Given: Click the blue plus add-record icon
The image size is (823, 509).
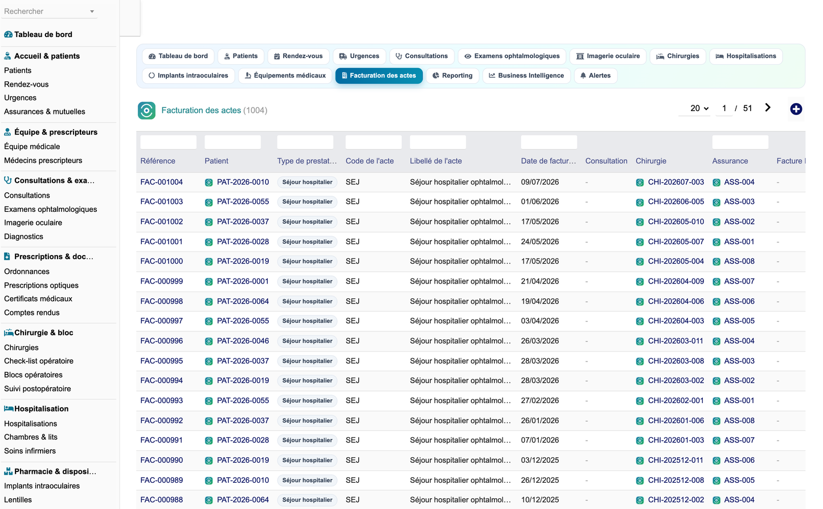Looking at the screenshot, I should click(x=796, y=109).
